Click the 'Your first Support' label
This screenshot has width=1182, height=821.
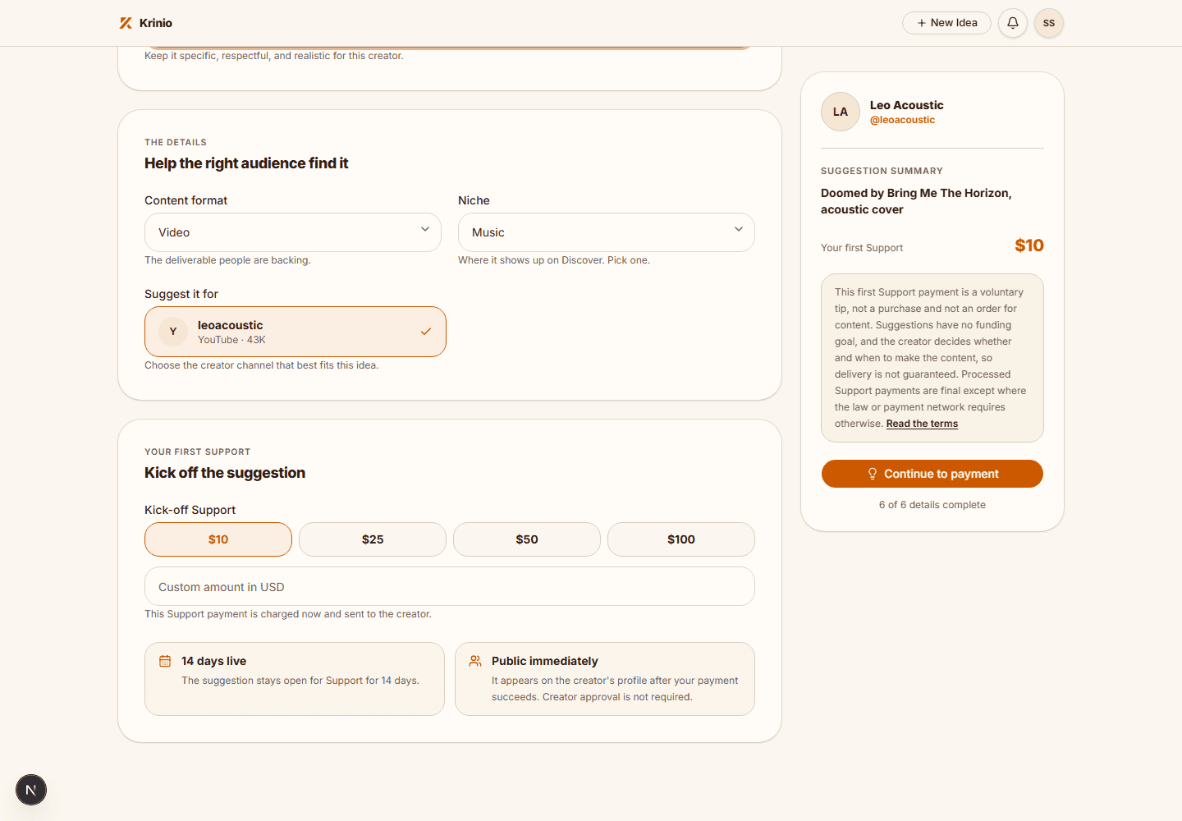point(862,248)
